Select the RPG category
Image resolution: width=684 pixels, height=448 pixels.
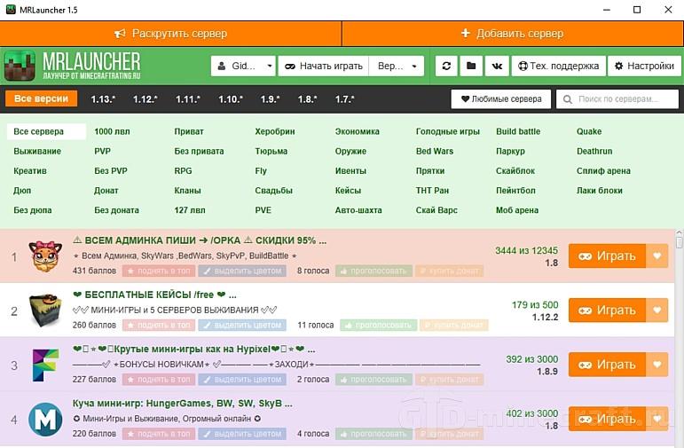click(x=183, y=171)
